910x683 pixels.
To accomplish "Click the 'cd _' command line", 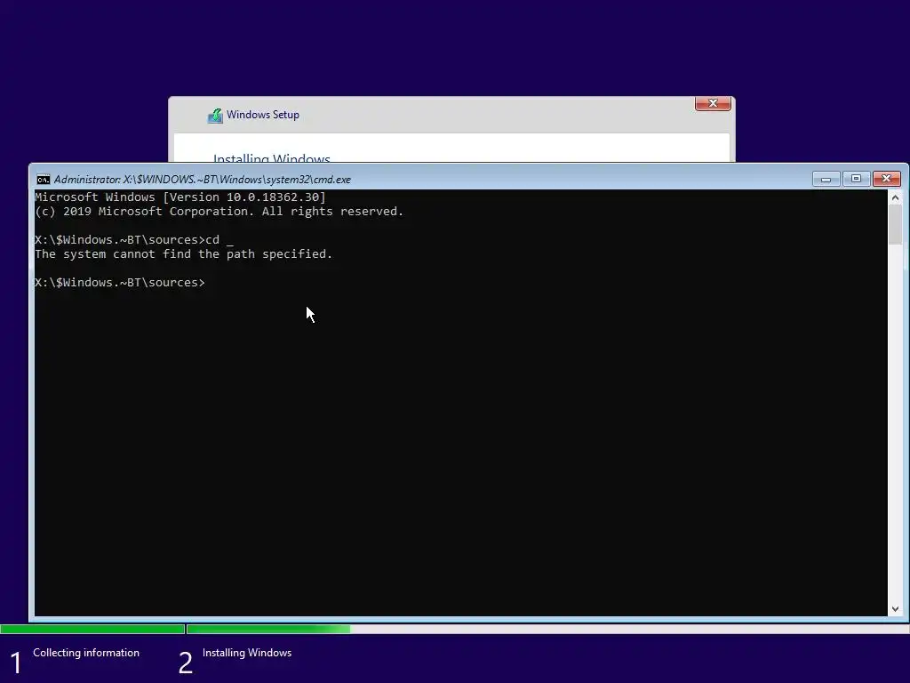I will click(133, 240).
